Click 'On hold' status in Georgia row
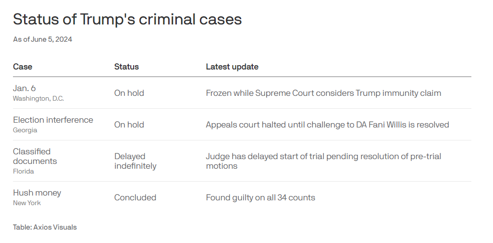 (129, 125)
